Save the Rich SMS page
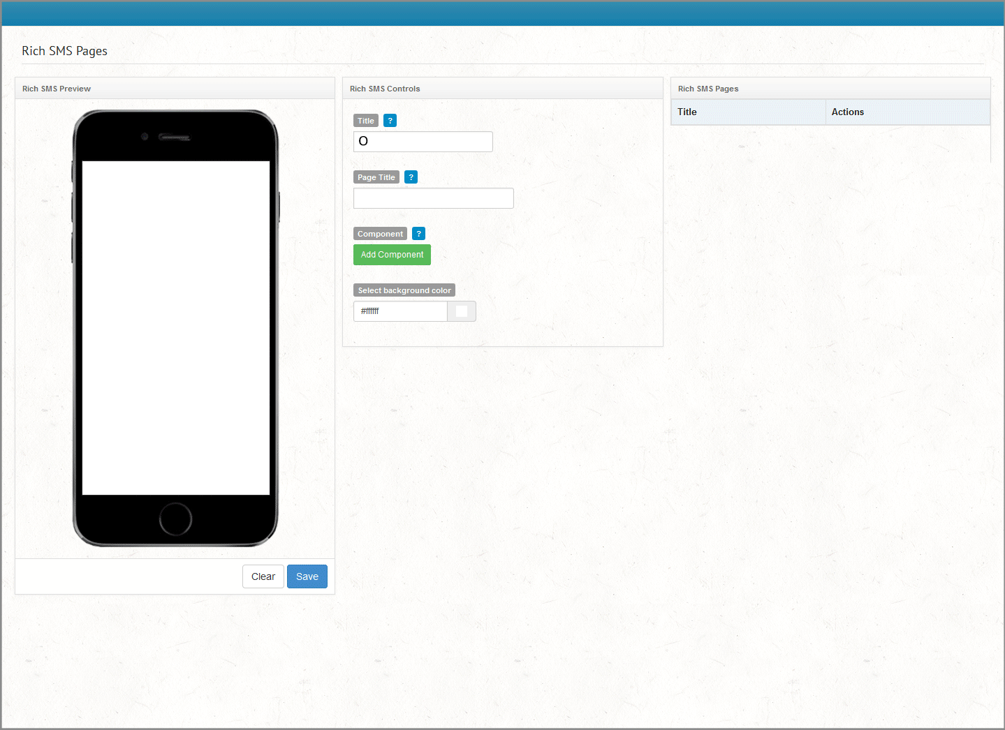 [307, 576]
